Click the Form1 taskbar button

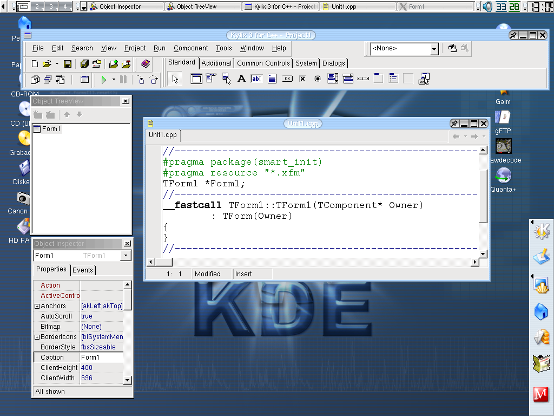click(435, 6)
